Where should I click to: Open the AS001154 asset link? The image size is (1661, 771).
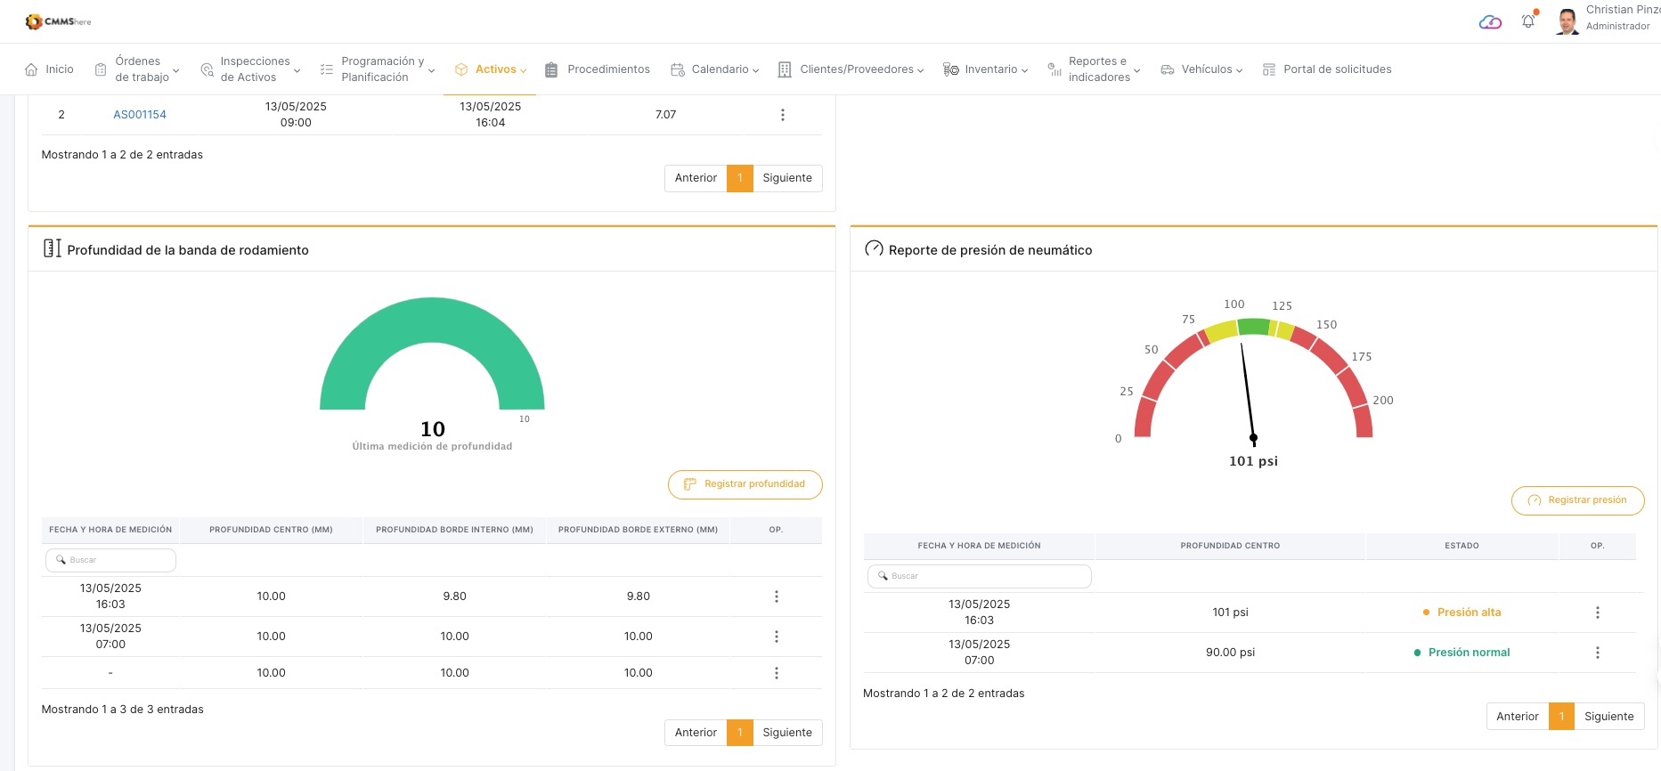click(140, 115)
